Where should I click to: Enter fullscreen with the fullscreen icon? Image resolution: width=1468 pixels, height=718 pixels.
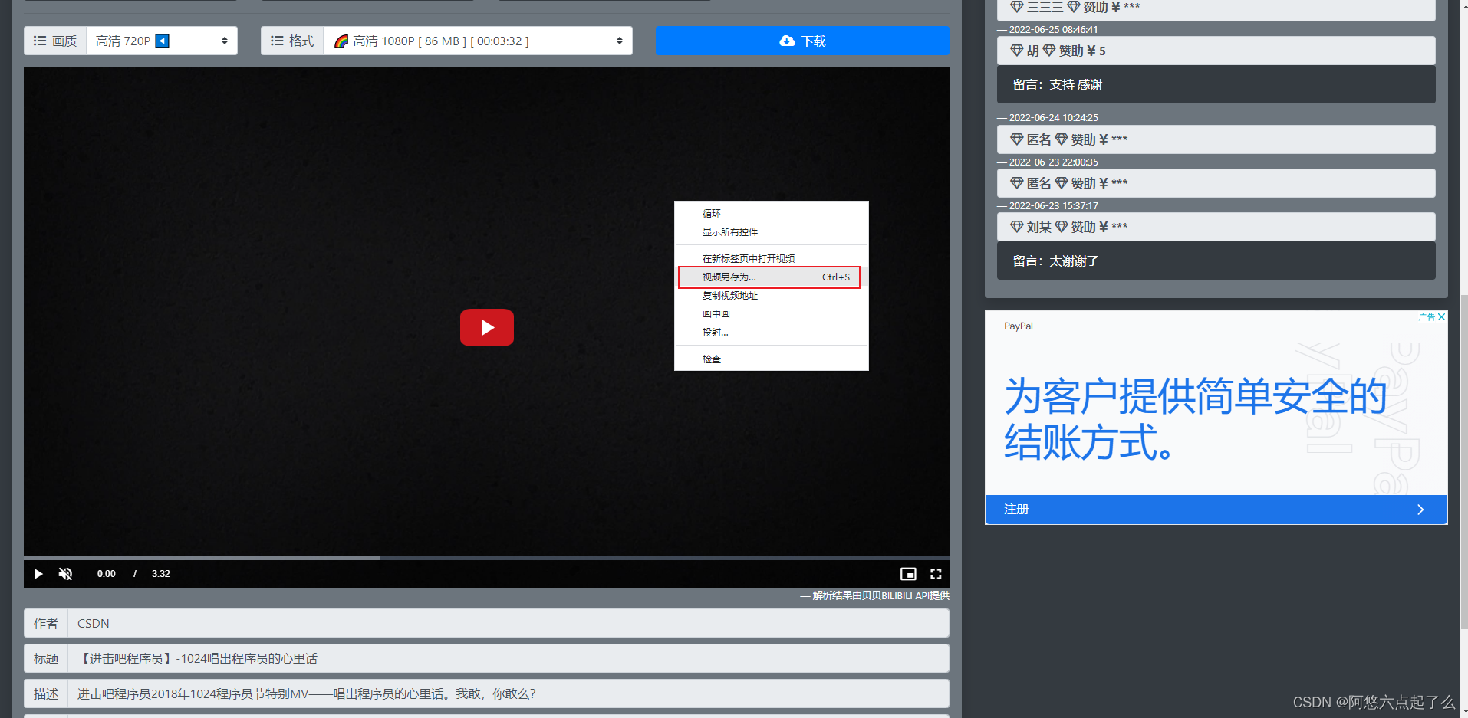pos(936,573)
